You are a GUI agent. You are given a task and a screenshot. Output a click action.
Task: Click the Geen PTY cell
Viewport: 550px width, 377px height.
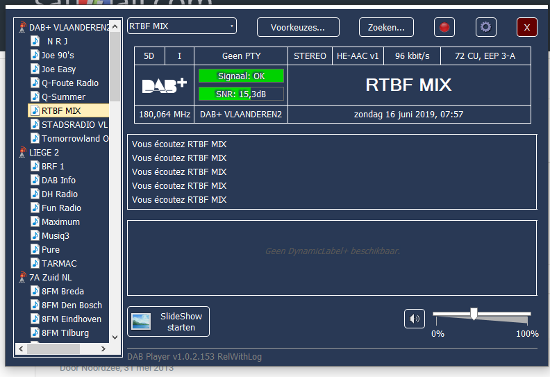click(241, 56)
